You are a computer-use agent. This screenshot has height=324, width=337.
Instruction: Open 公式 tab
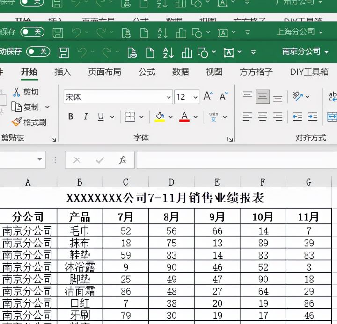coord(147,72)
